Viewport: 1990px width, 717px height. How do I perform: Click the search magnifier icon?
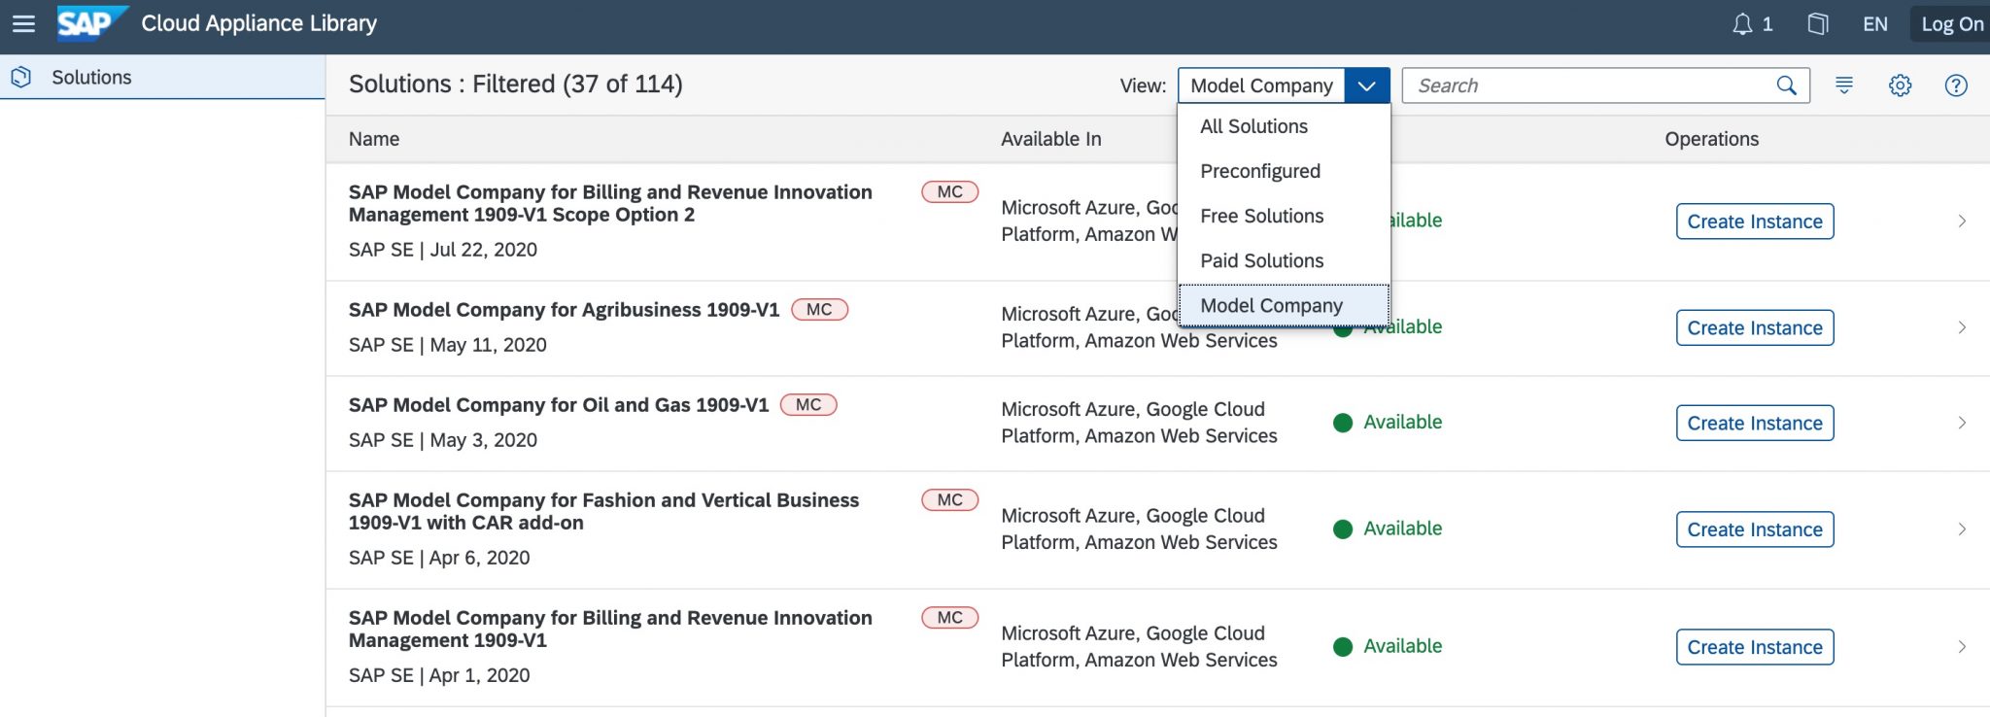1786,85
